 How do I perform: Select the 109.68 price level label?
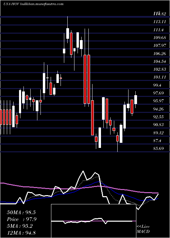click(x=159, y=38)
